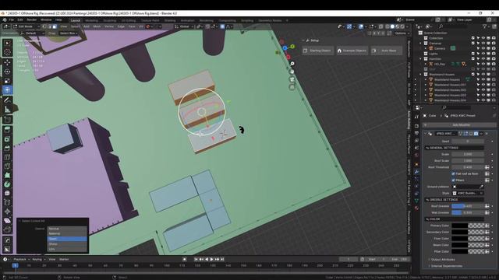Select the Shear tool
The width and height of the screenshot is (499, 280).
[7, 221]
